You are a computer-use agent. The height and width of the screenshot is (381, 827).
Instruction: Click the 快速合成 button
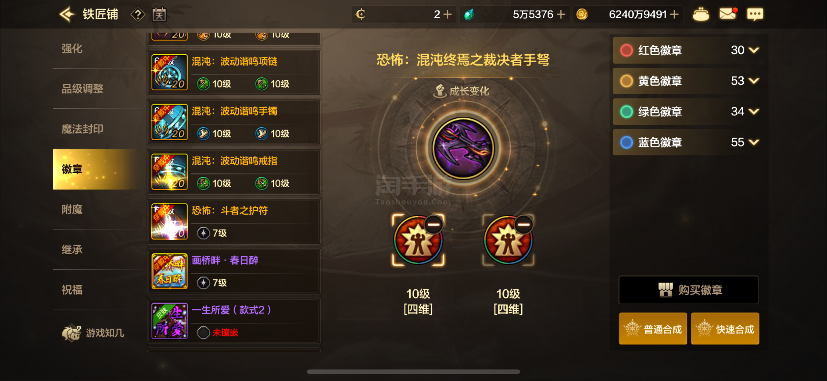[725, 329]
